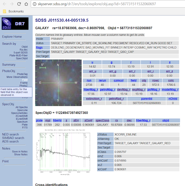
Task: Search by Ra,dec link
Action: (x=23, y=50)
